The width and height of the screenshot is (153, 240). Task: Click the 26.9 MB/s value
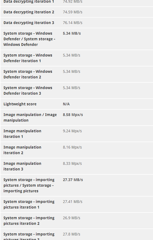pyautogui.click(x=71, y=218)
